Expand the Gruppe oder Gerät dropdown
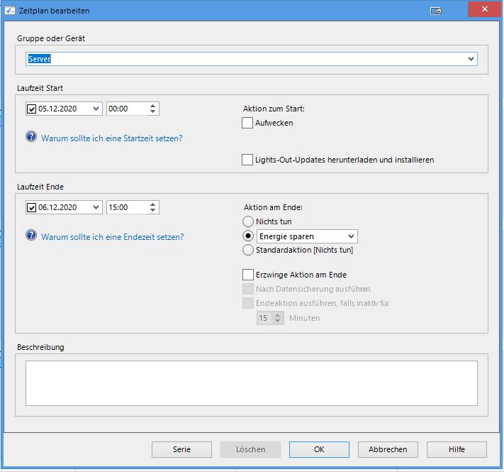504x472 pixels. coord(471,59)
